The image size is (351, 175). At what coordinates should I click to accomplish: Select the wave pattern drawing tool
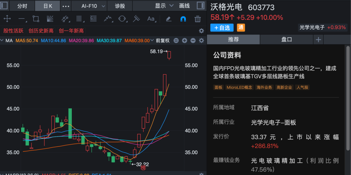108,19
